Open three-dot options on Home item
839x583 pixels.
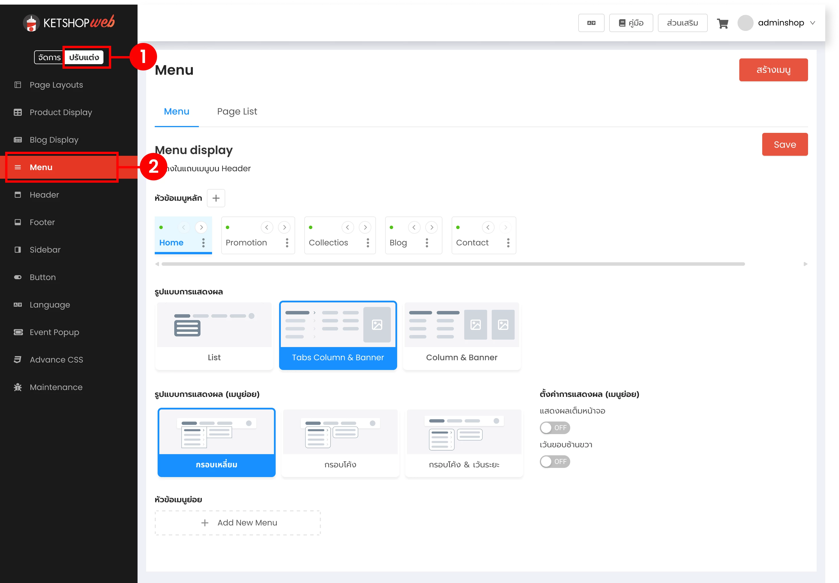203,243
